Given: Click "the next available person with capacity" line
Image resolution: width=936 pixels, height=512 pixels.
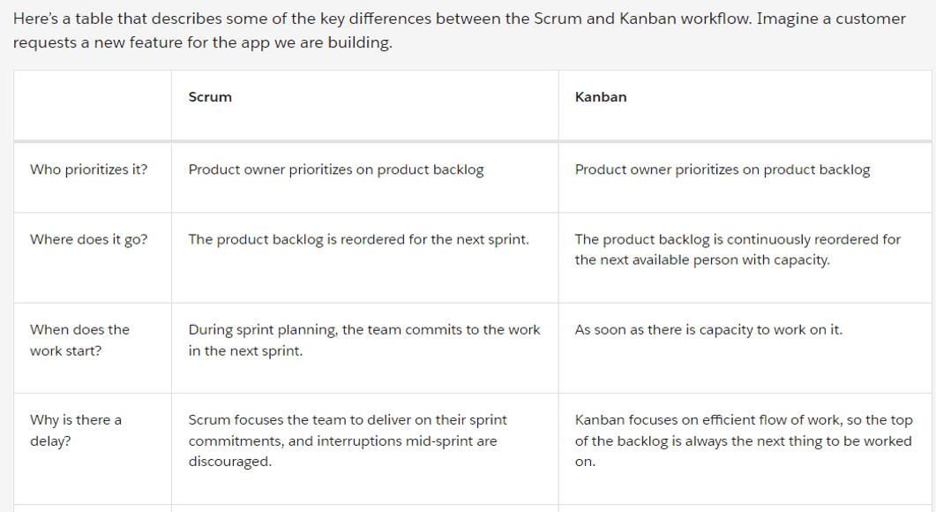Looking at the screenshot, I should 702,260.
